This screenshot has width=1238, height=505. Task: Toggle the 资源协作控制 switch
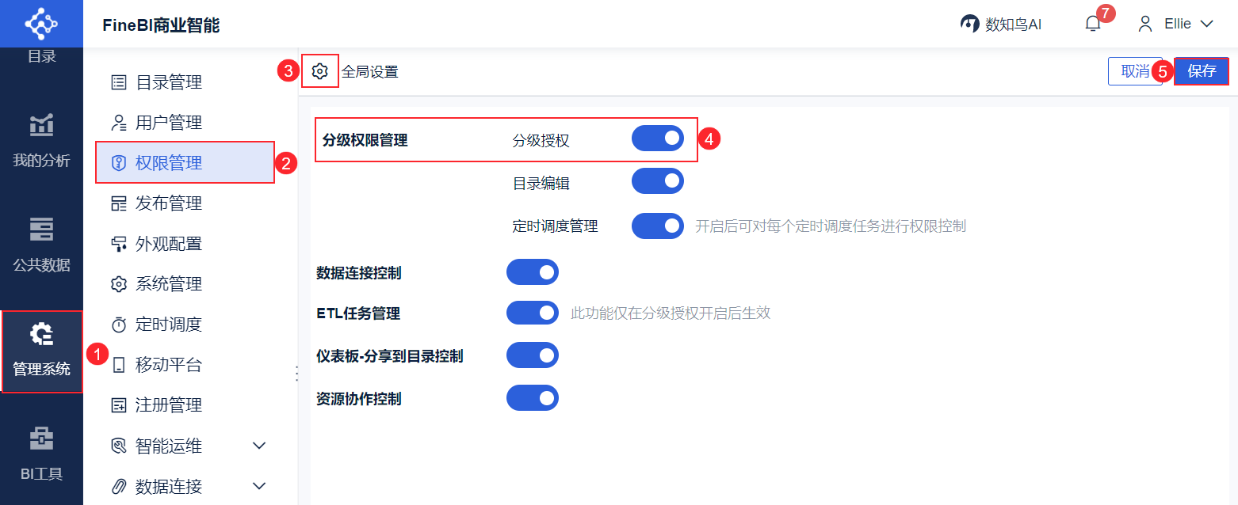pyautogui.click(x=532, y=397)
